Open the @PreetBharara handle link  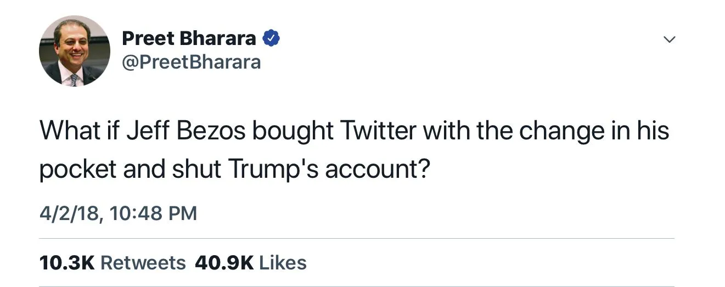[191, 63]
